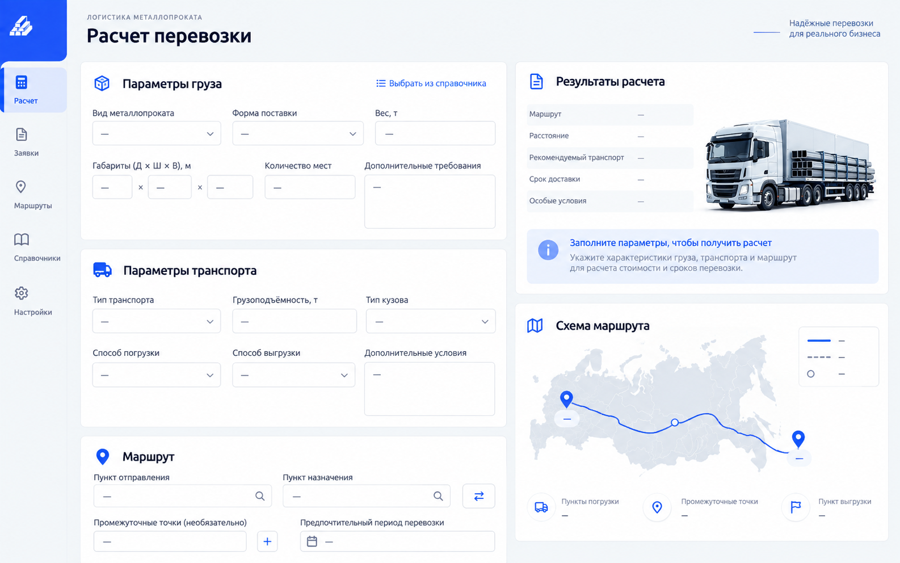Click the intermediate waypoint circle on route
900x563 pixels.
(675, 422)
